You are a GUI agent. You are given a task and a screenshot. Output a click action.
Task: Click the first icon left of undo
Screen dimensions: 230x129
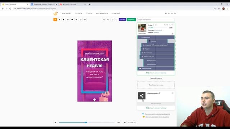pos(104,20)
